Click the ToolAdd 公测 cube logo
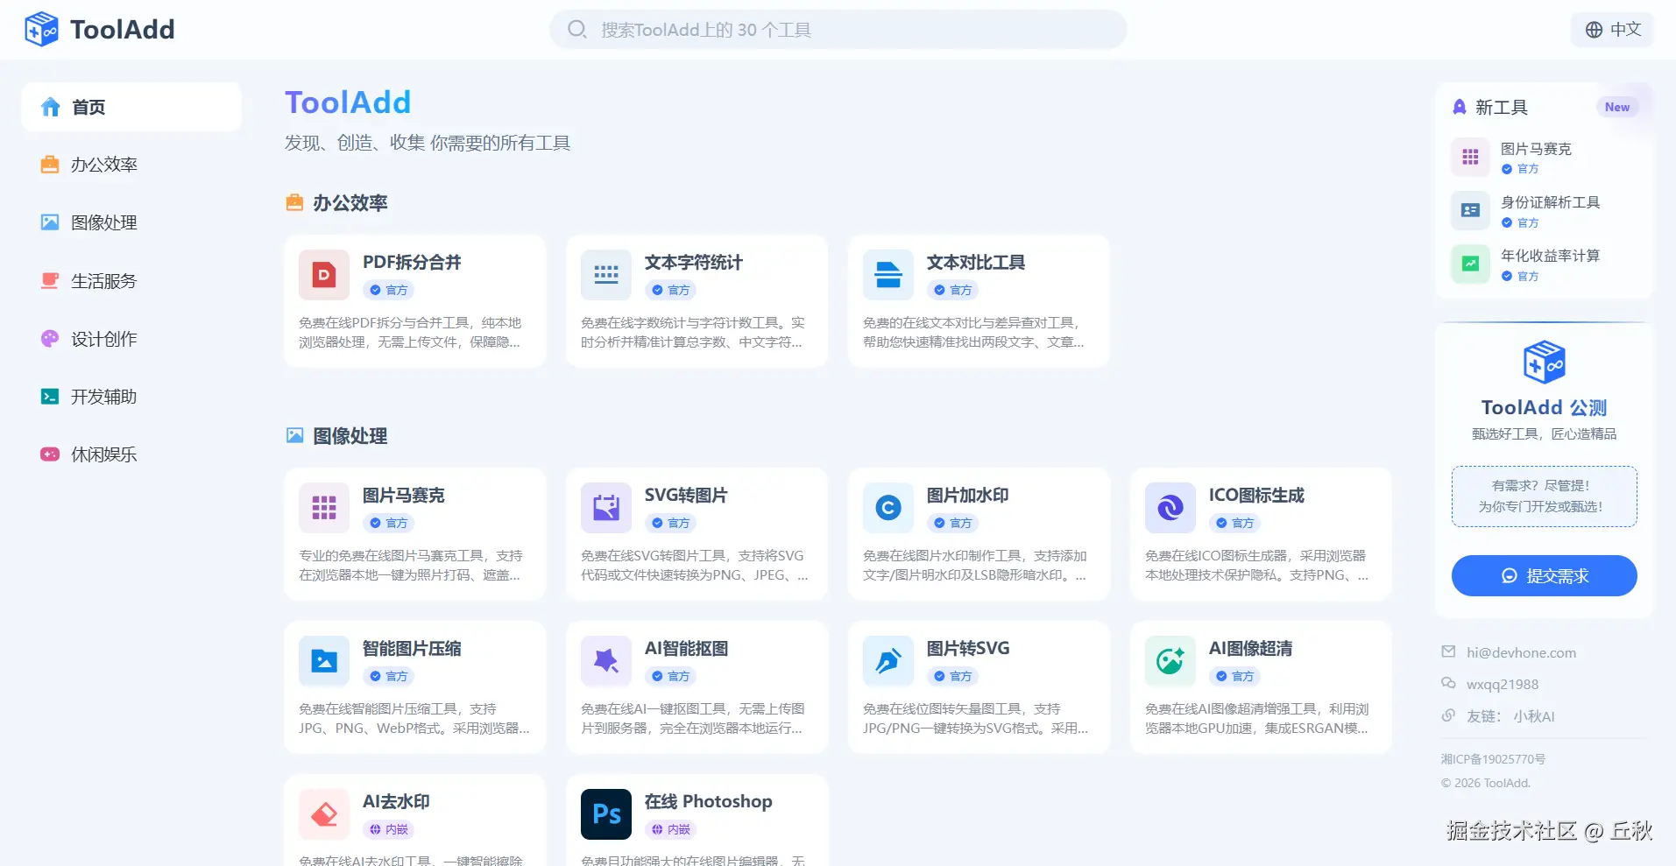Image resolution: width=1676 pixels, height=866 pixels. pyautogui.click(x=1545, y=362)
